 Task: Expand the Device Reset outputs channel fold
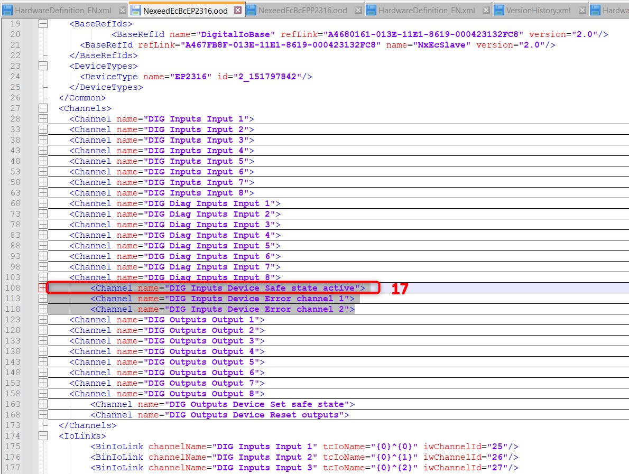pyautogui.click(x=43, y=415)
